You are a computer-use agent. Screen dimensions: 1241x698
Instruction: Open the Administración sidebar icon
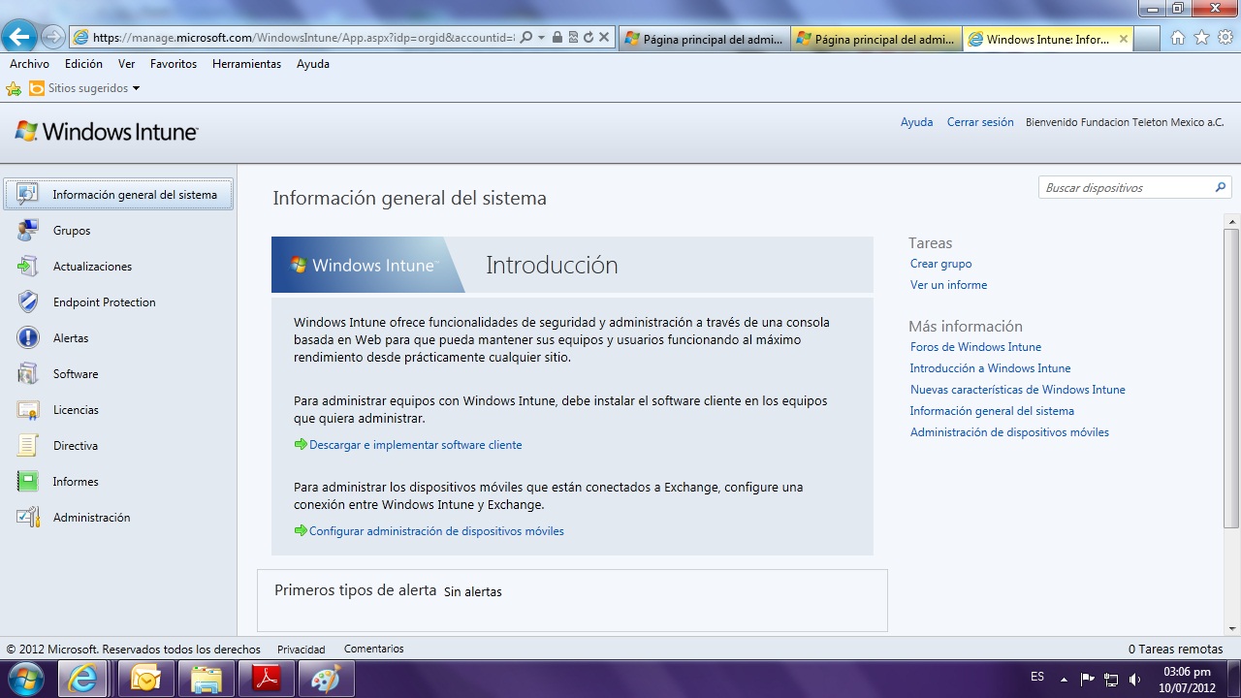pos(28,517)
